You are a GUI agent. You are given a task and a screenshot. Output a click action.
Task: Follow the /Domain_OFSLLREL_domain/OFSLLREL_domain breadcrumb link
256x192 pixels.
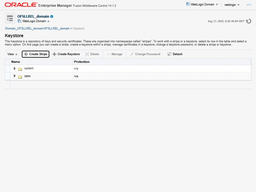click(x=37, y=29)
